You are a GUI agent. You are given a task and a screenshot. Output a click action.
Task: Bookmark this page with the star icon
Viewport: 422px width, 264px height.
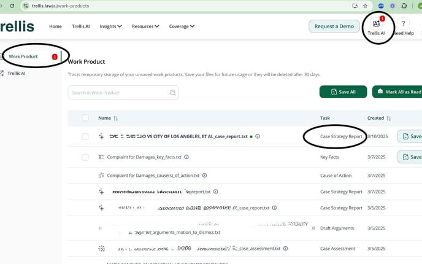(x=365, y=6)
